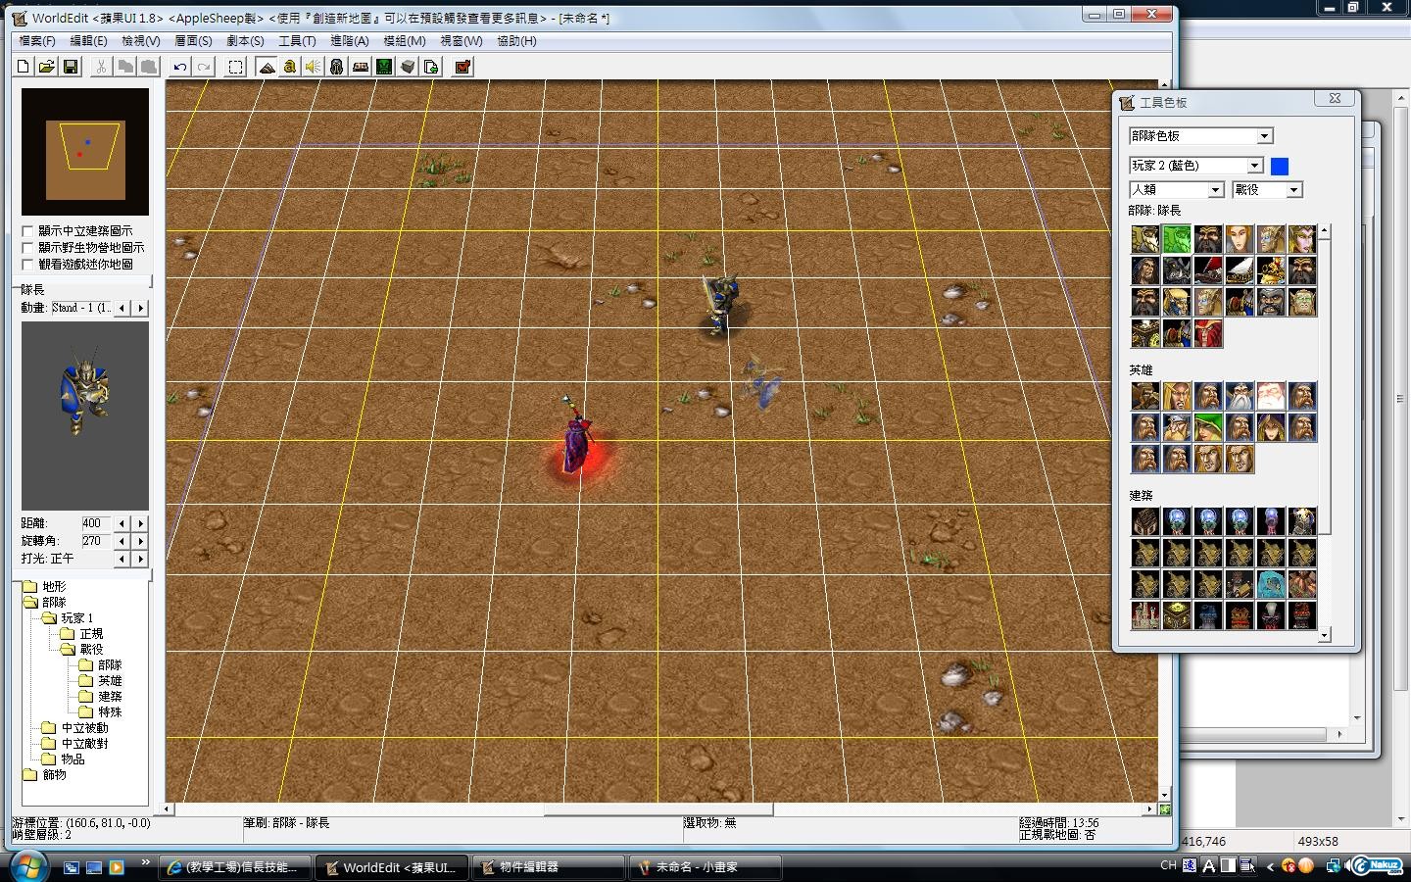Open the Object Manager cube icon
This screenshot has height=882, width=1411.
click(408, 67)
